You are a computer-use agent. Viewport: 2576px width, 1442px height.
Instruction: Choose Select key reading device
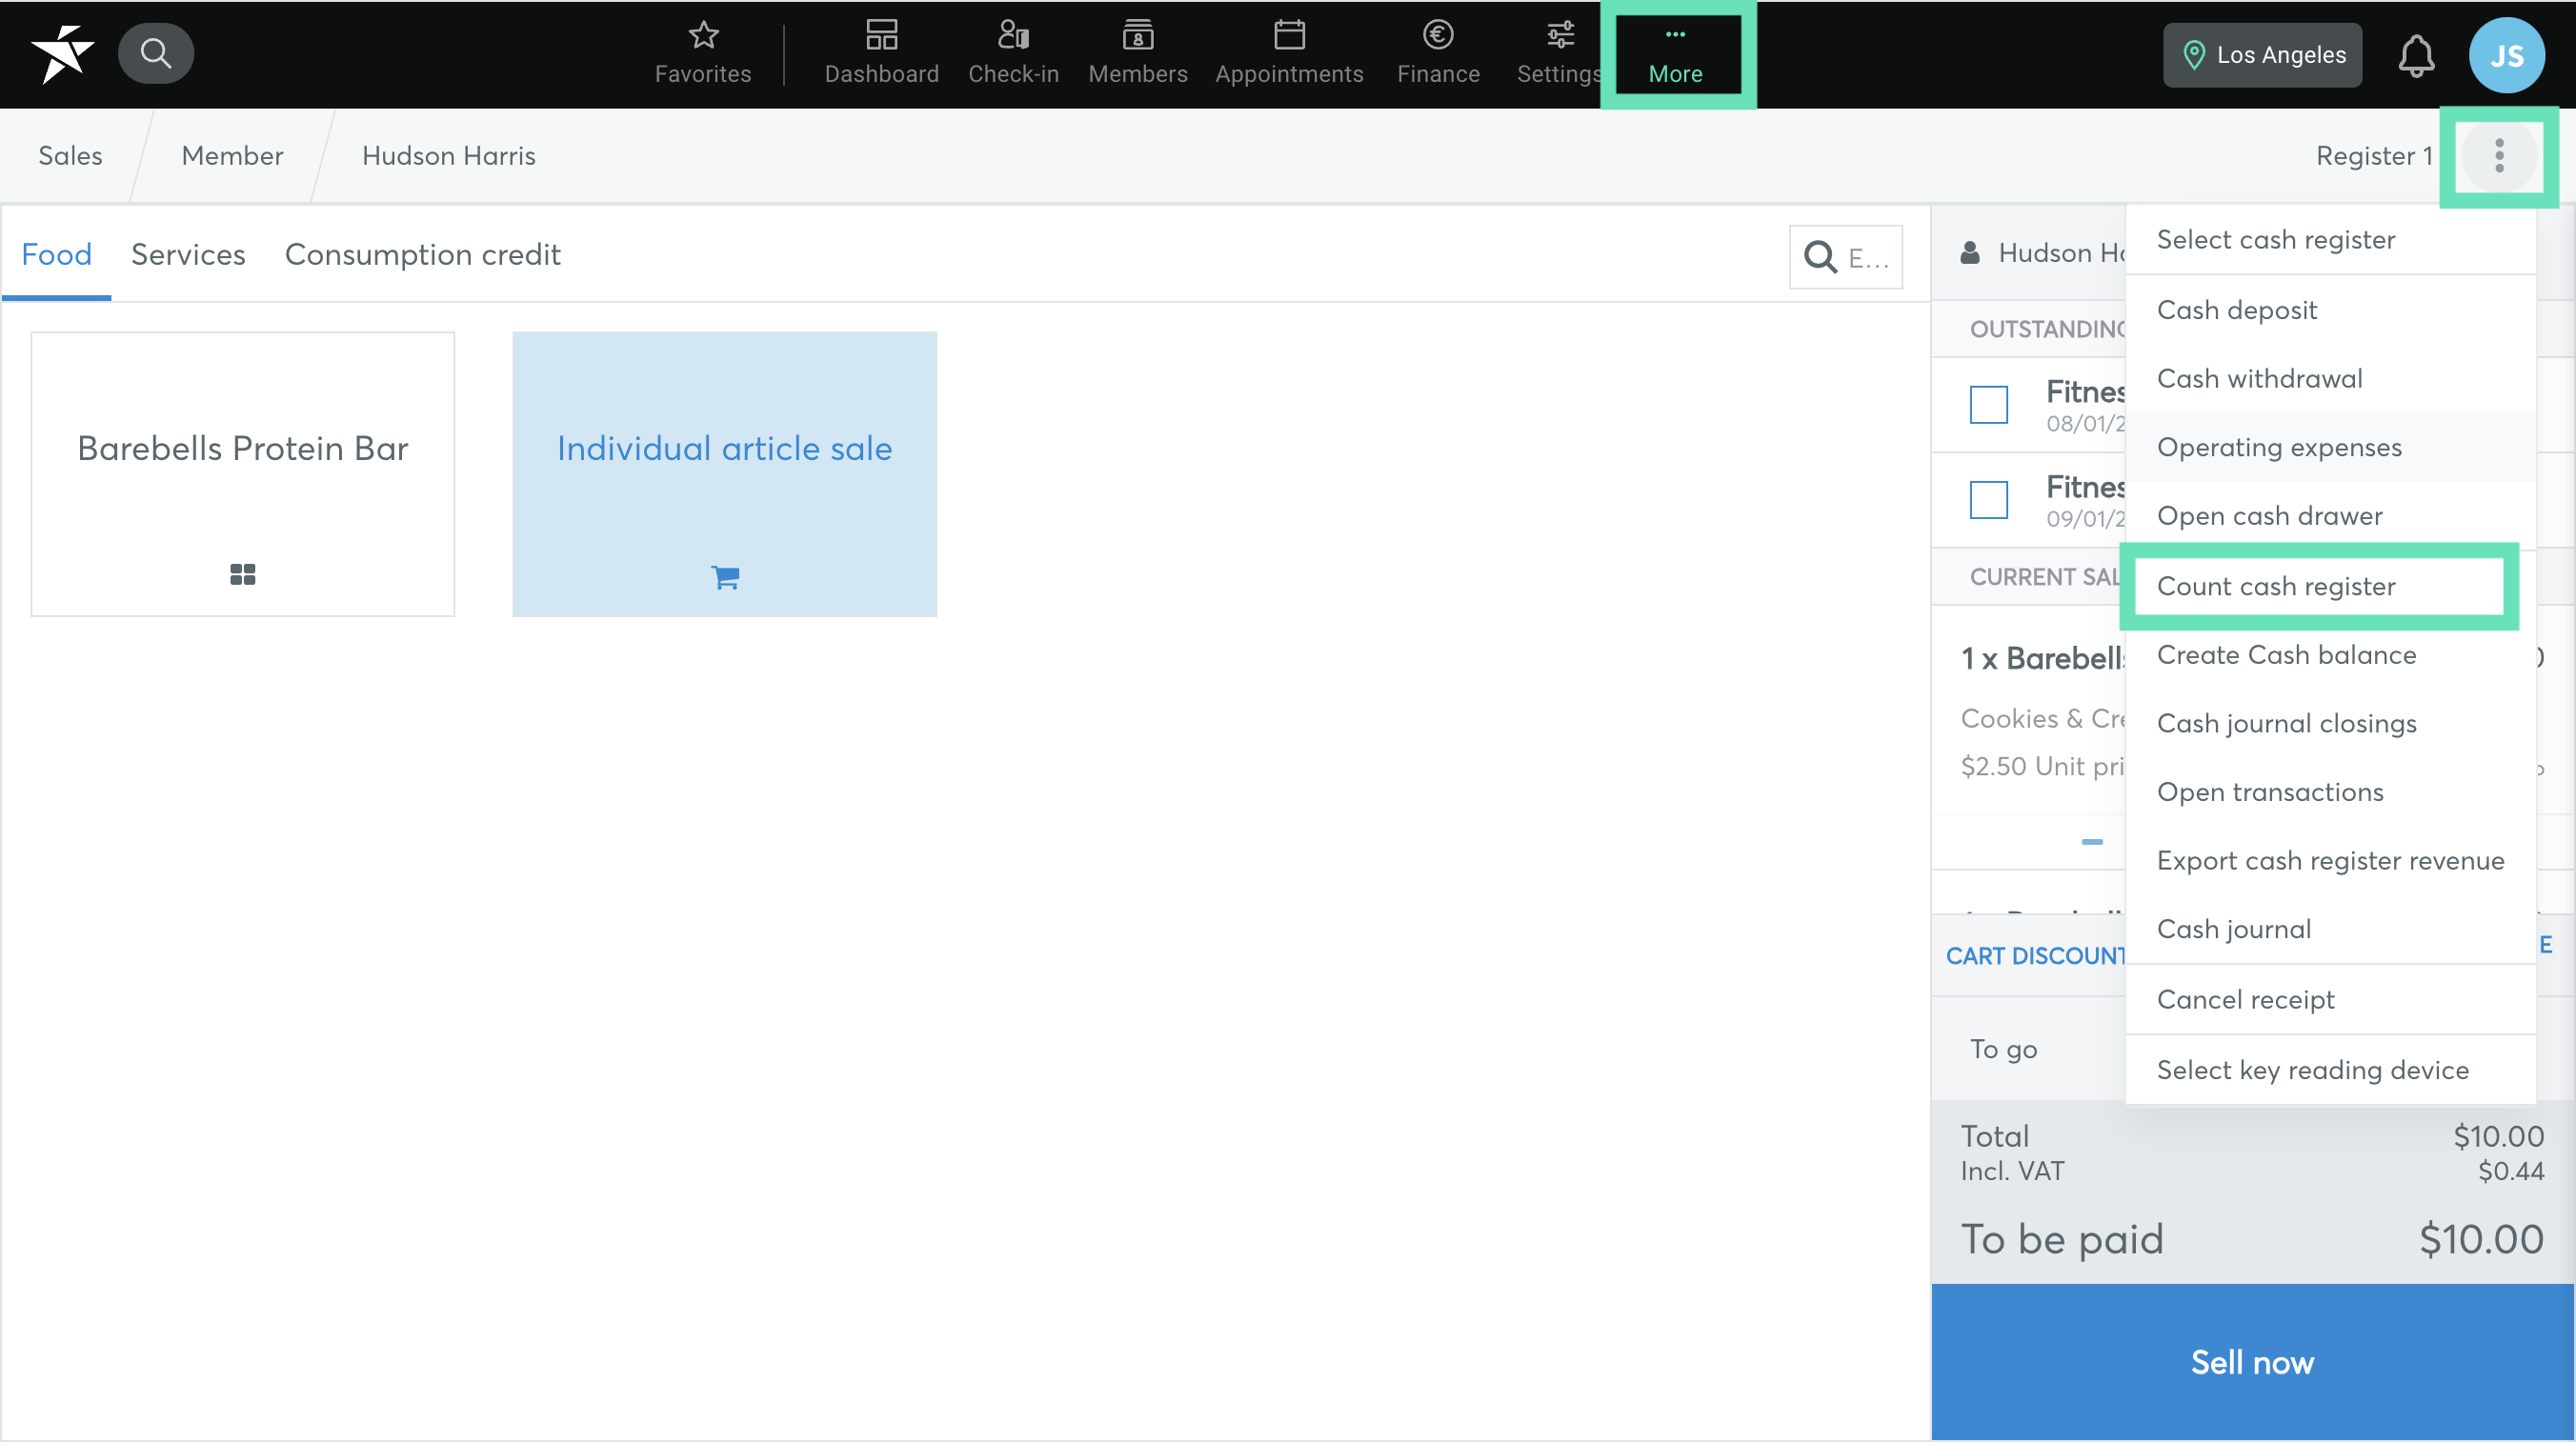click(2330, 1070)
